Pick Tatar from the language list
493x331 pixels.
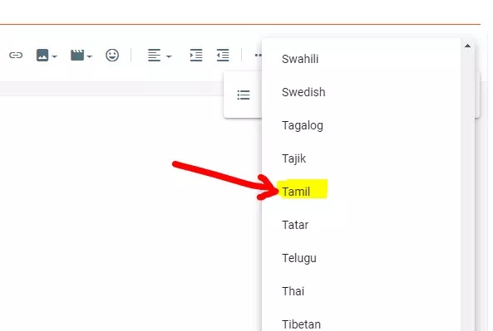point(361,225)
